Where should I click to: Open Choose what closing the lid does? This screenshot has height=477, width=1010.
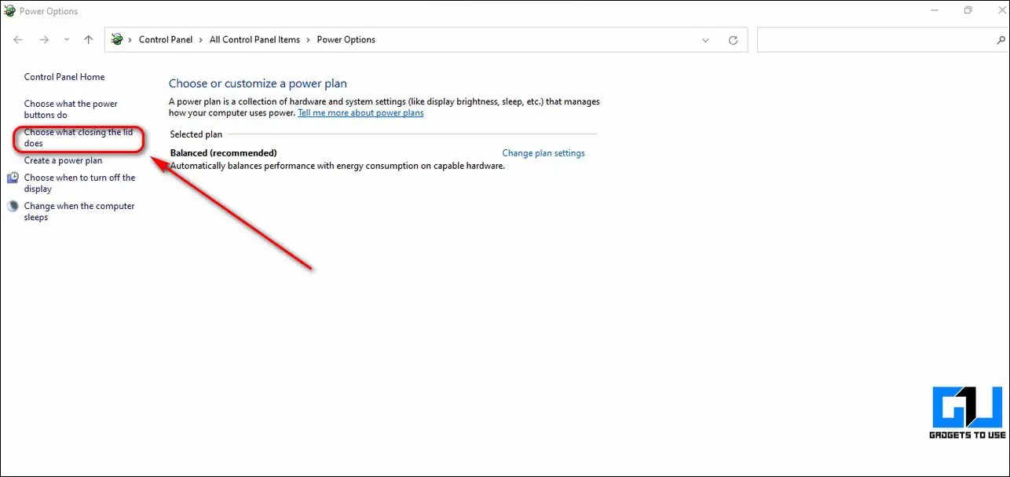coord(79,138)
